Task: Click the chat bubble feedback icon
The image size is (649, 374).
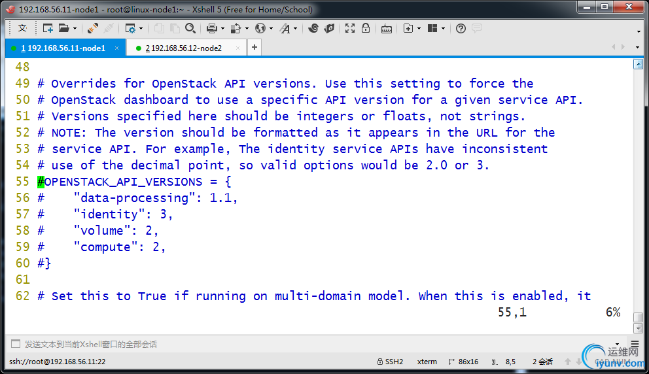Action: click(x=477, y=28)
